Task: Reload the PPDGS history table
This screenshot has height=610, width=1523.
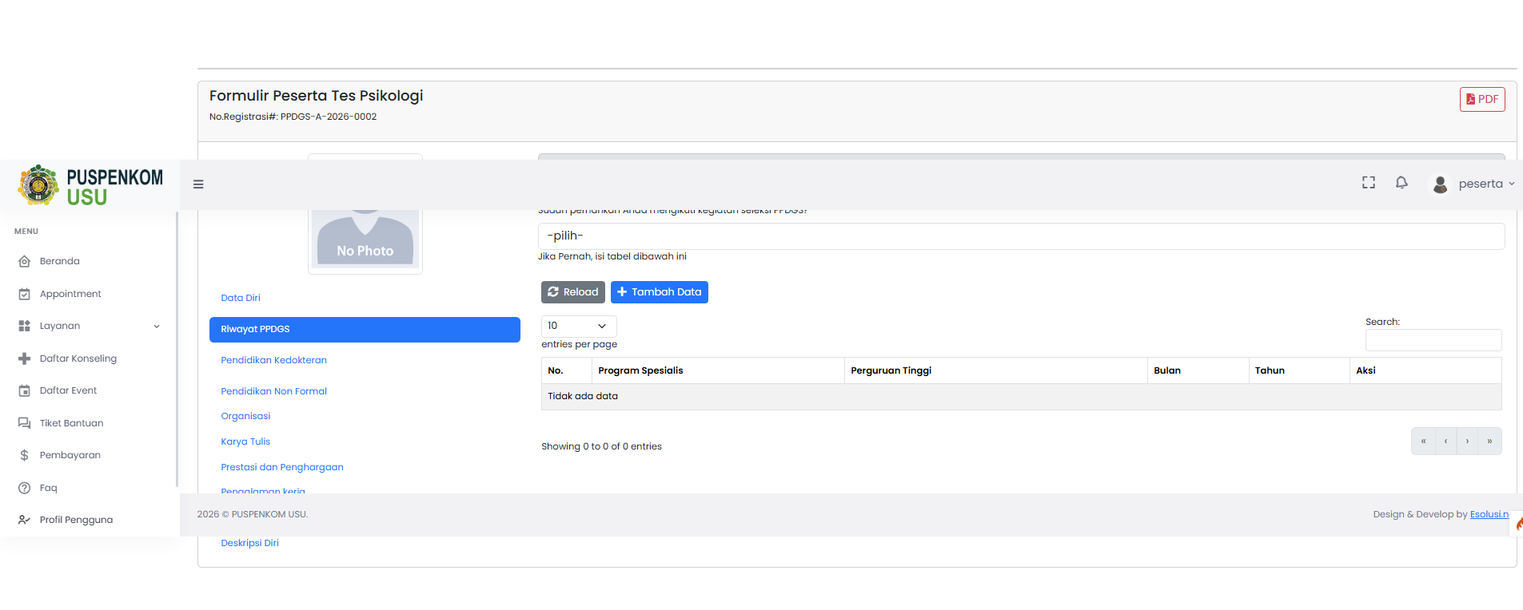Action: click(573, 292)
